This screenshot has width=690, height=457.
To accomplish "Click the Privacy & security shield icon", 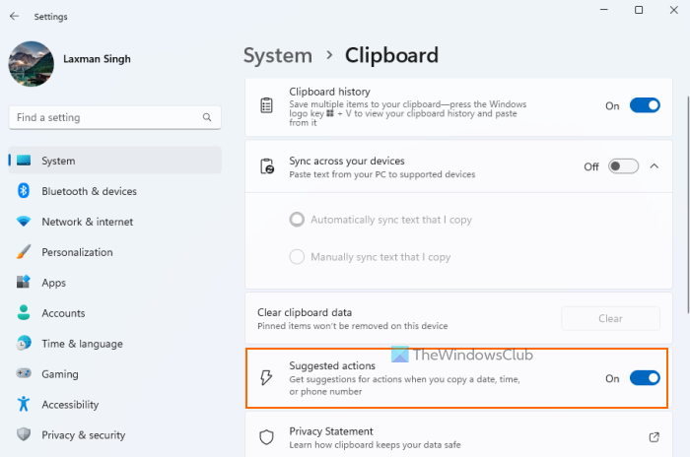I will (24, 435).
